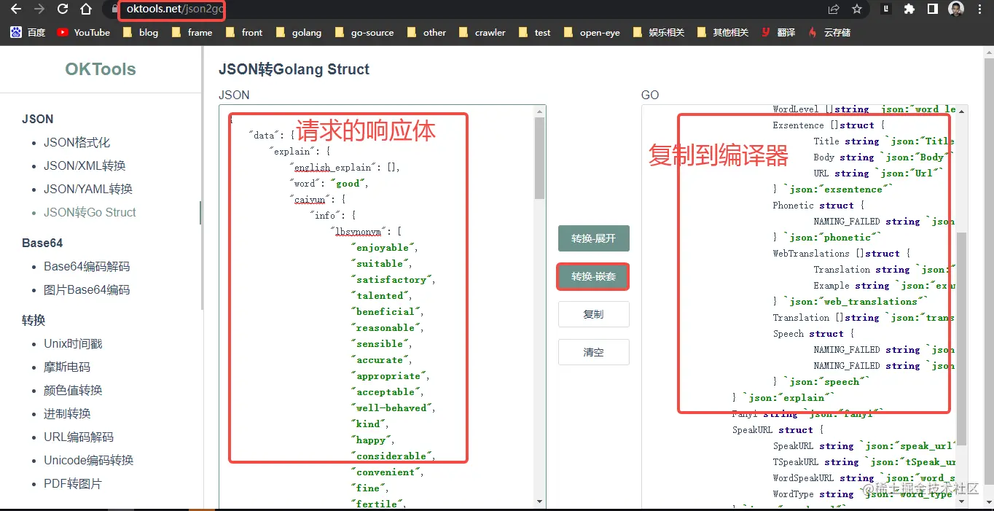The height and width of the screenshot is (511, 994).
Task: Open URL编码解码 in the sidebar
Action: click(x=79, y=437)
